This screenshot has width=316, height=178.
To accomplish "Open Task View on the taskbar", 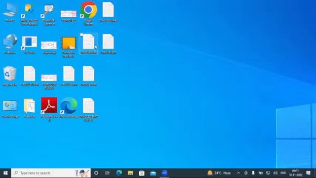I will 107,173.
